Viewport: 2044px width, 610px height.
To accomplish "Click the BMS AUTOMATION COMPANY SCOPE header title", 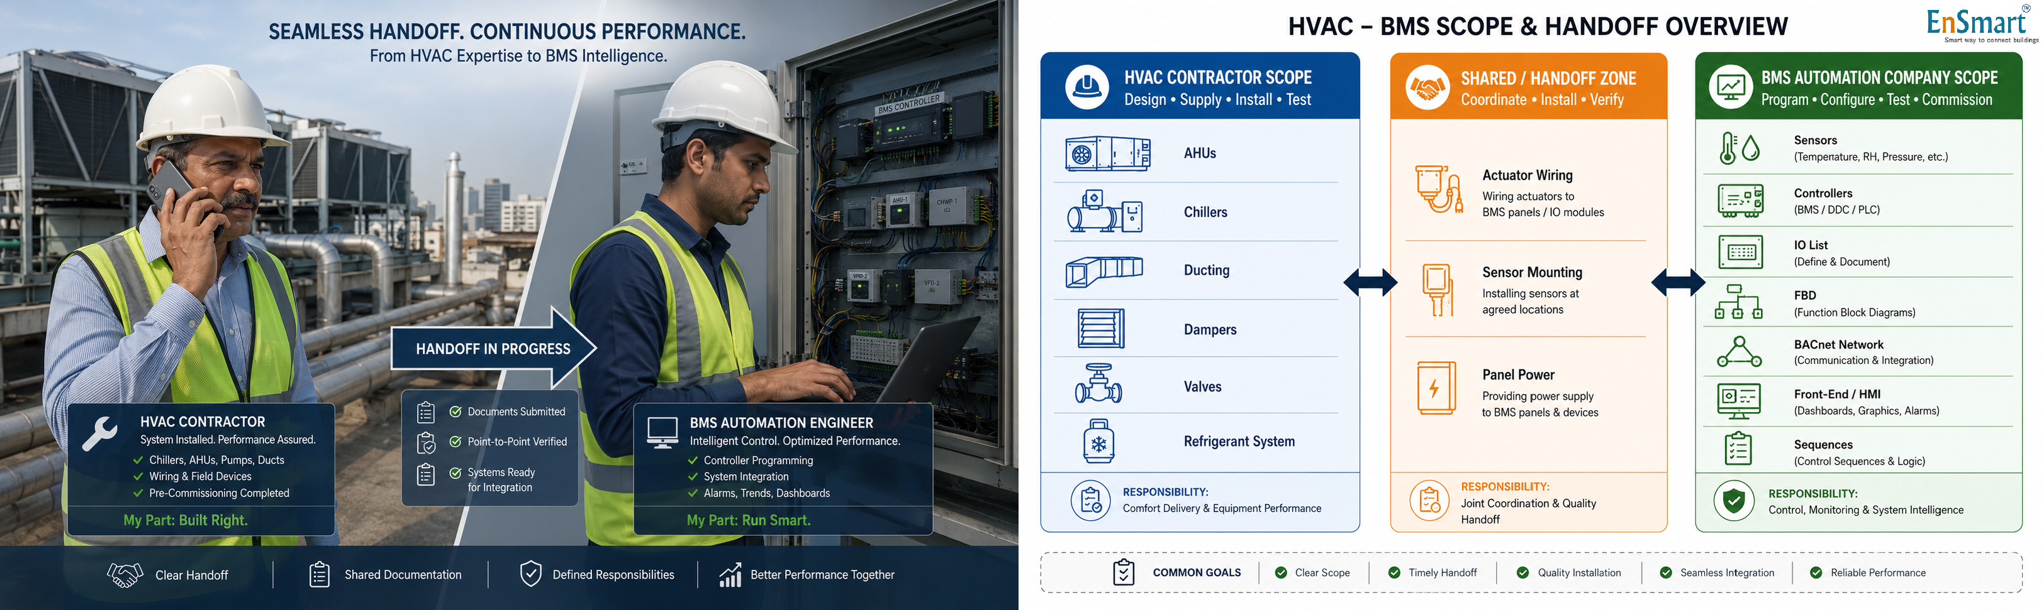I will [x=1879, y=78].
